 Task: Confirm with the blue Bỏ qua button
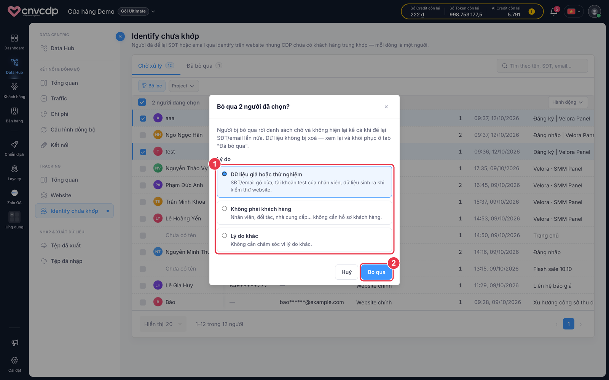[376, 272]
